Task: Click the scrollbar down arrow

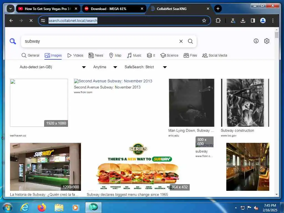Action: pos(277,194)
